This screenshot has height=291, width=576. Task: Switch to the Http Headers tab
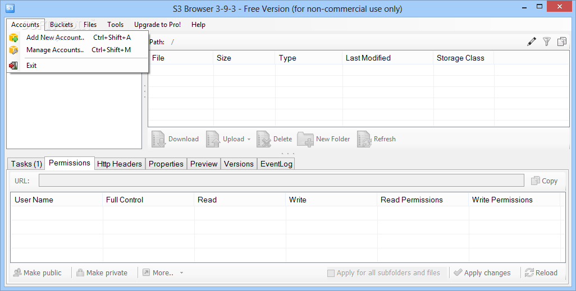120,164
